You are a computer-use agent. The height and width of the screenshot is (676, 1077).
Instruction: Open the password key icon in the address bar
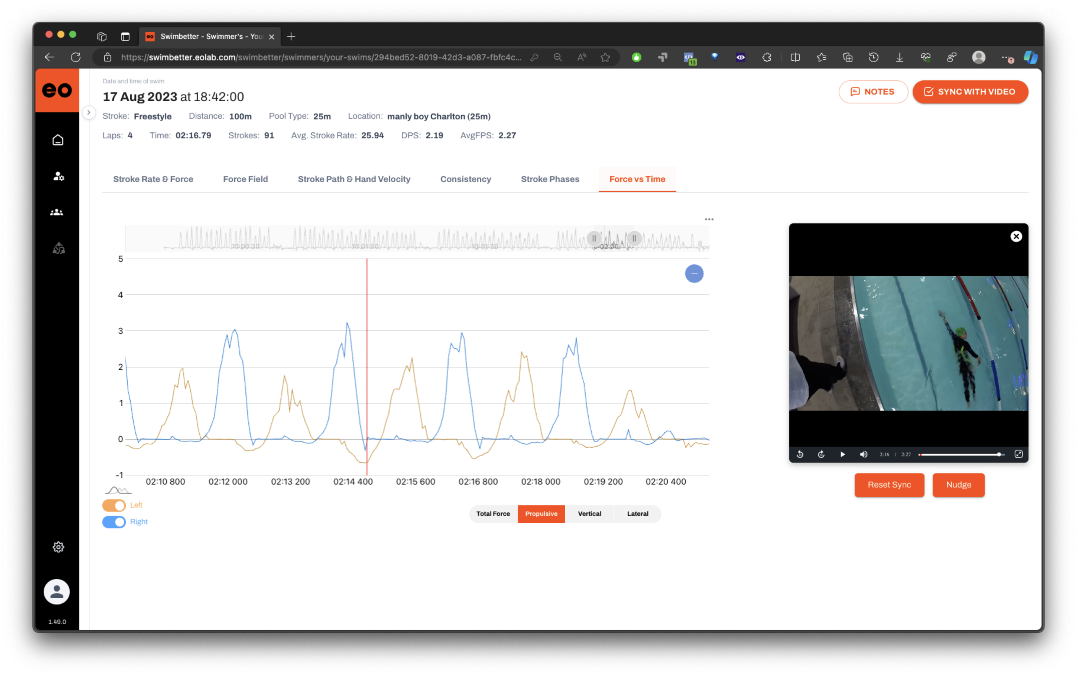click(534, 57)
